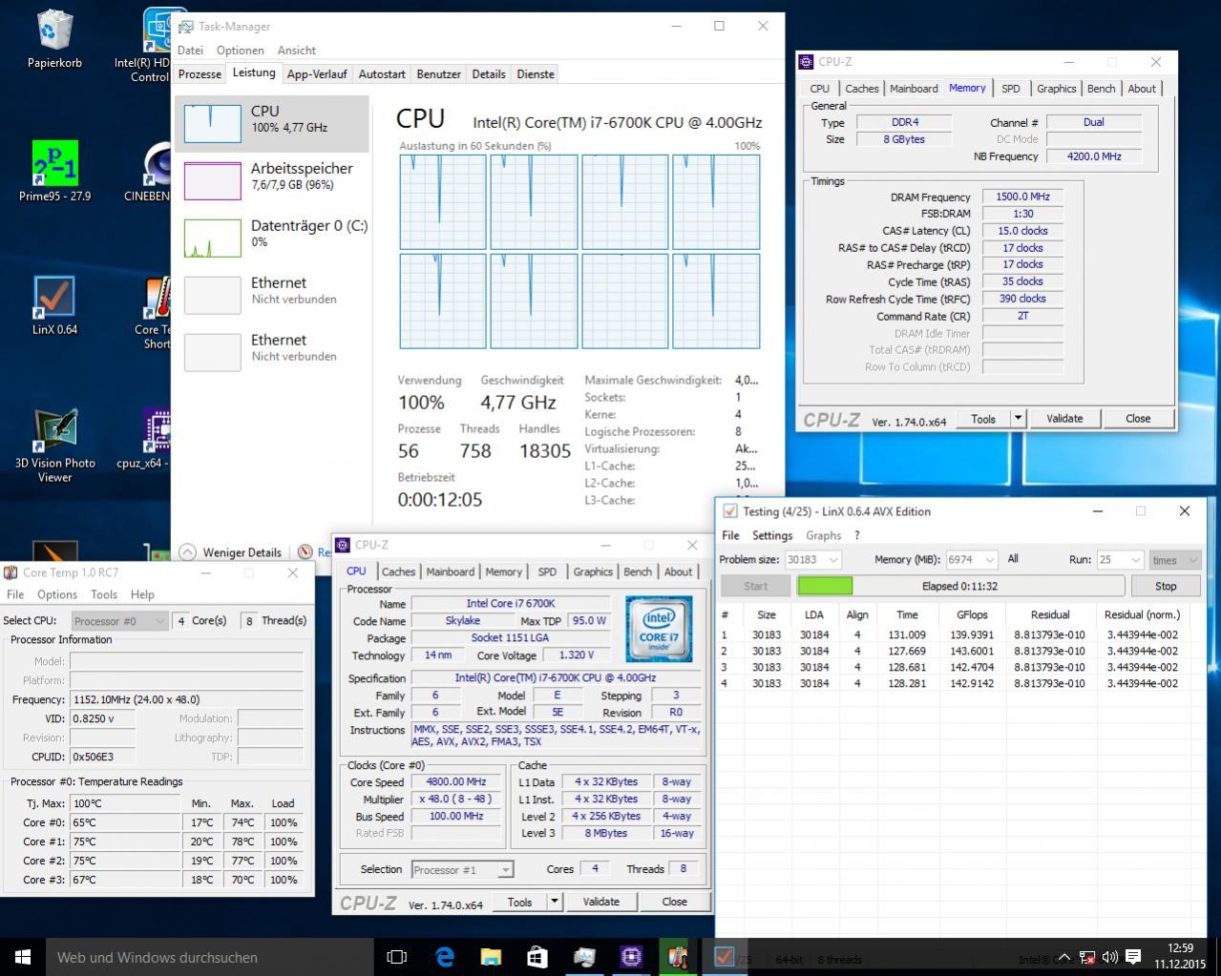Switch to App-Verlauf tab in Task-Manager
The height and width of the screenshot is (976, 1221).
click(317, 73)
